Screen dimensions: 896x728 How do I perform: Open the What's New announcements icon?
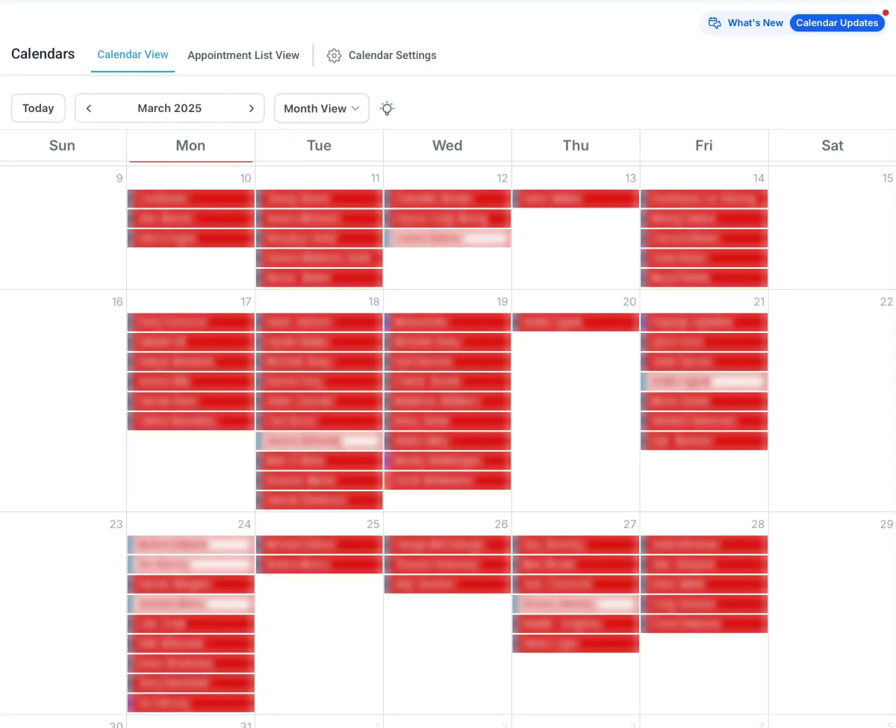click(x=715, y=23)
